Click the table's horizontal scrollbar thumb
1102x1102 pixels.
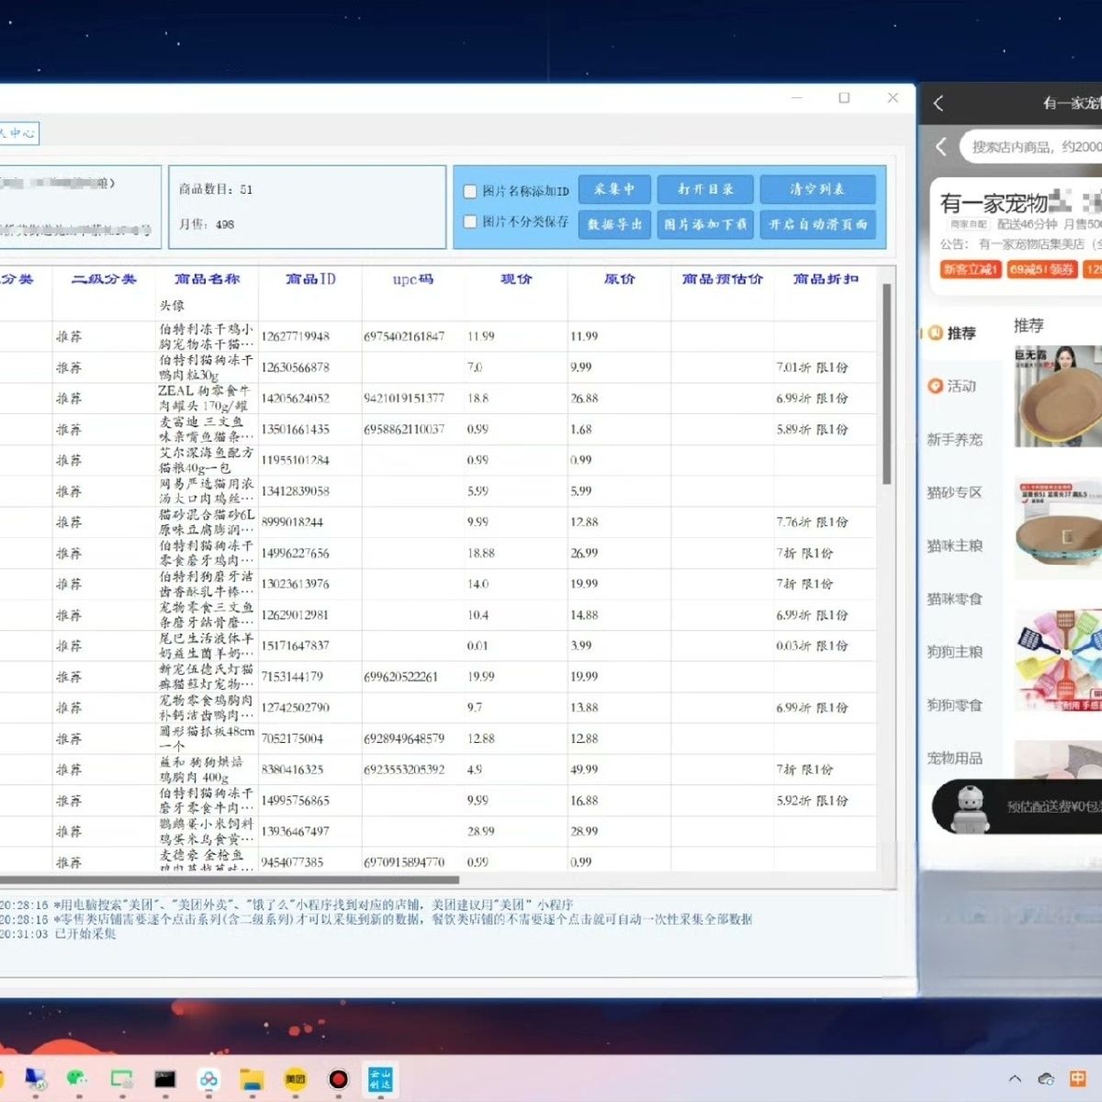click(x=230, y=880)
